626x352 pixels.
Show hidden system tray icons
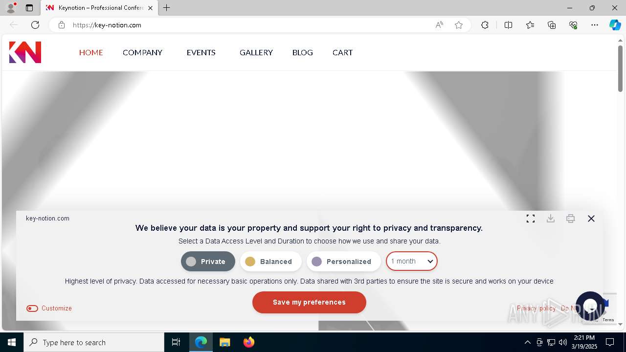tap(527, 342)
